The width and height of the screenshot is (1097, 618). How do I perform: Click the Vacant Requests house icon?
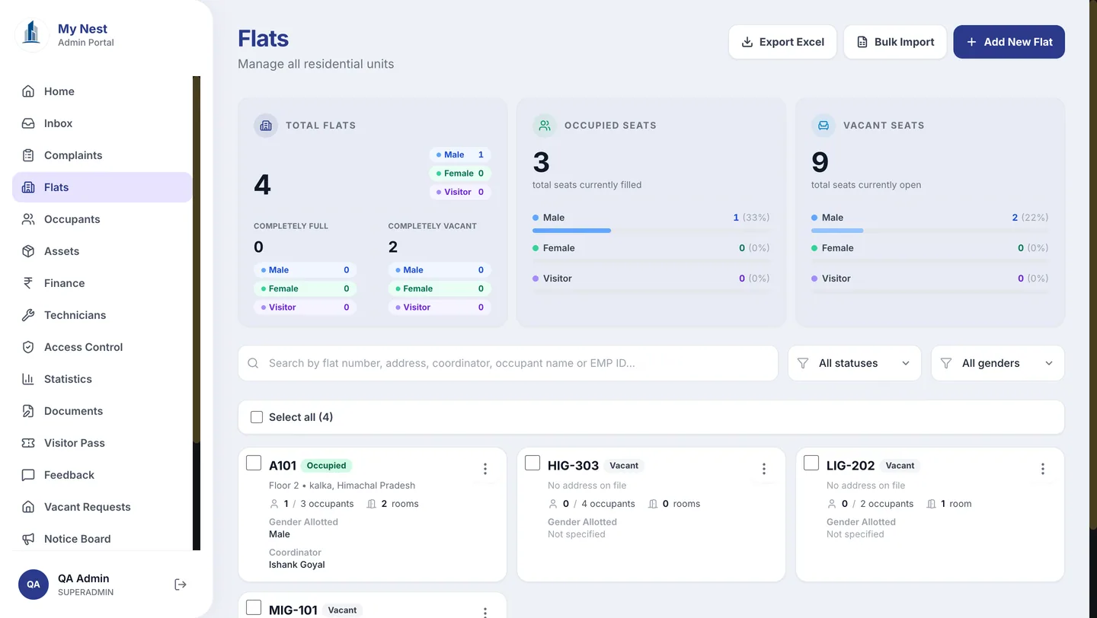tap(28, 507)
